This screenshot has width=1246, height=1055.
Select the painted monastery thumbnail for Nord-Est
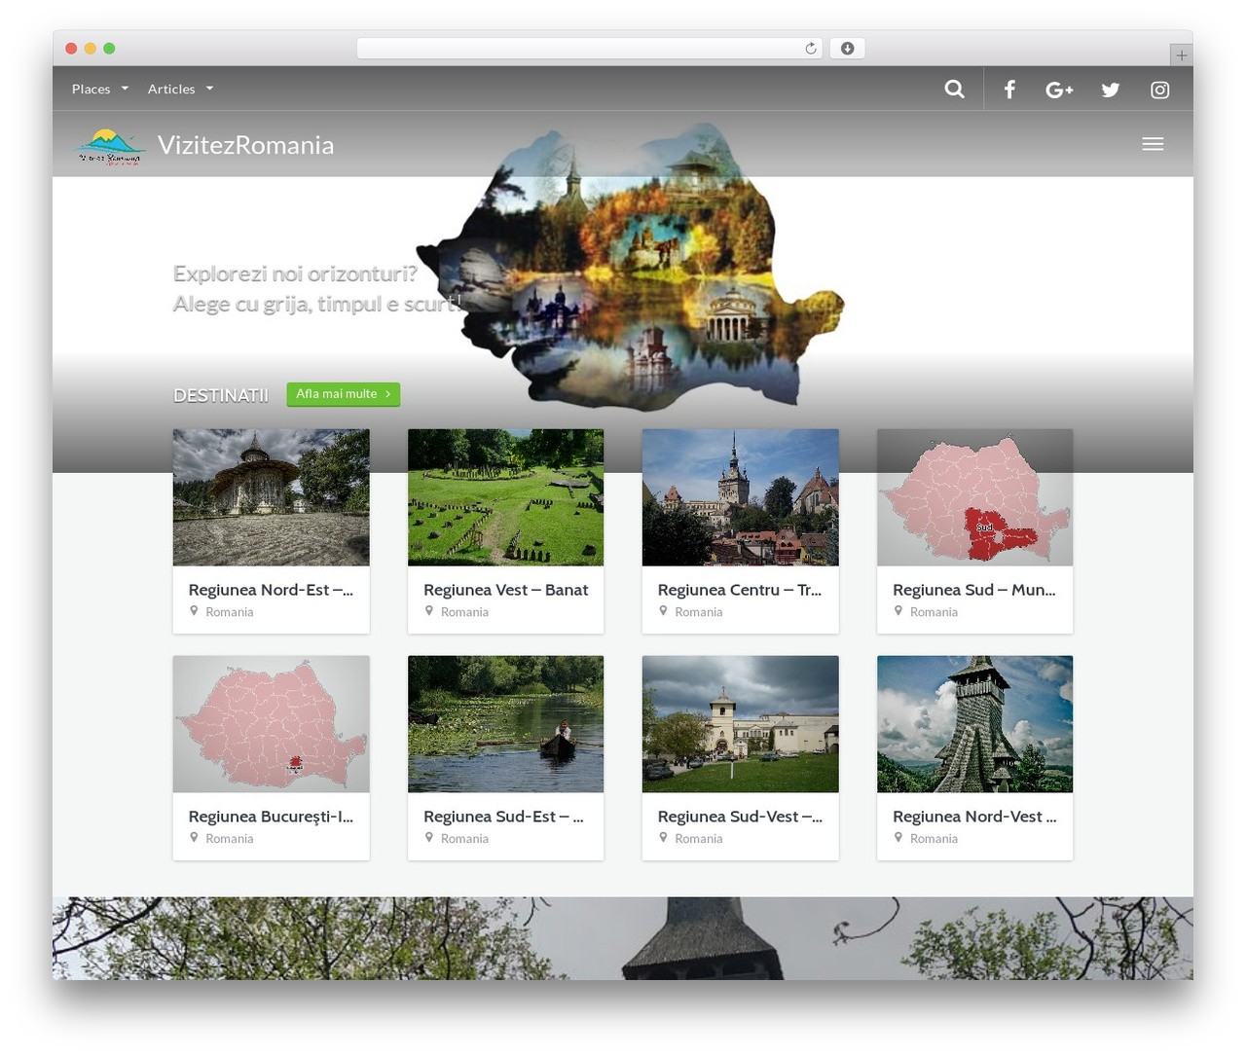271,497
